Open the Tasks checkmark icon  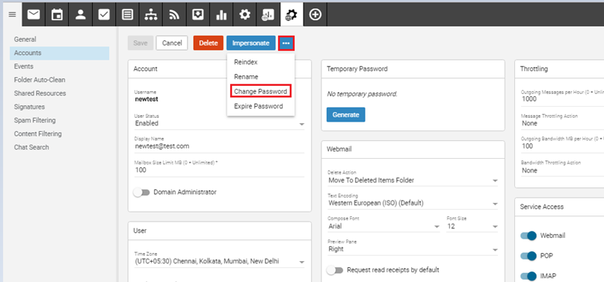(x=104, y=15)
